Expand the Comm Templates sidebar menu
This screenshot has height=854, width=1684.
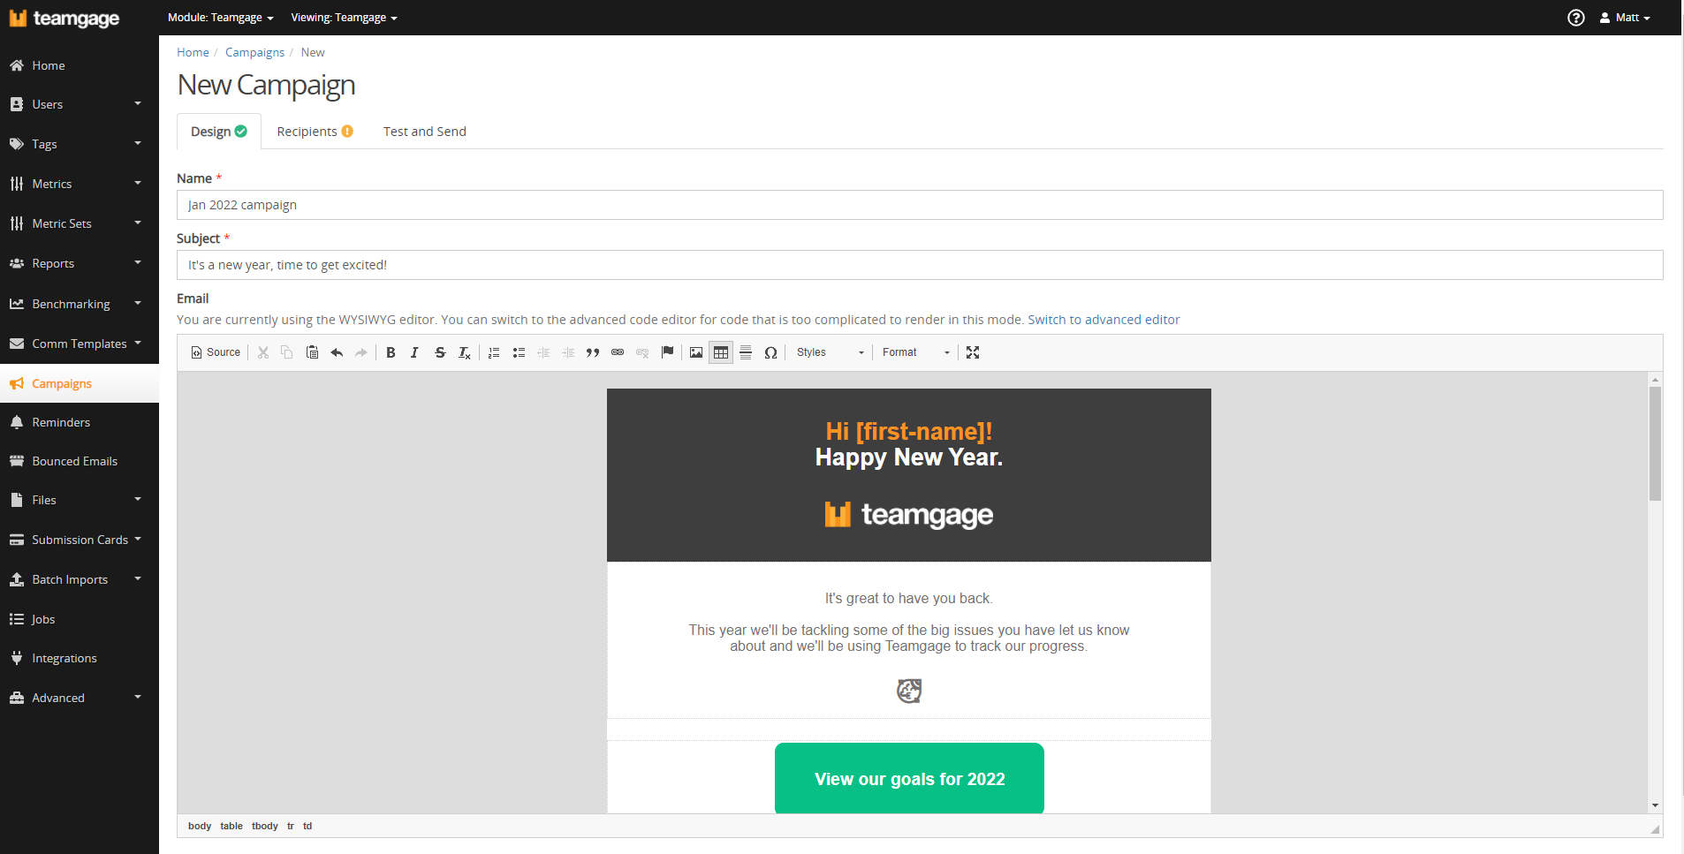click(80, 344)
